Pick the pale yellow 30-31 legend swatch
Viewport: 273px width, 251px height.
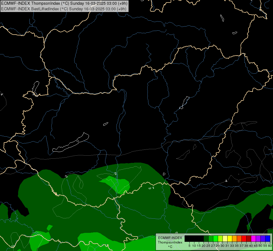[225, 238]
